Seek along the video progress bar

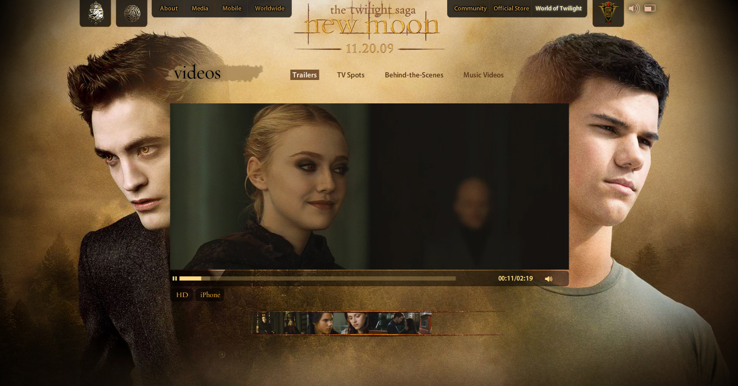point(317,278)
